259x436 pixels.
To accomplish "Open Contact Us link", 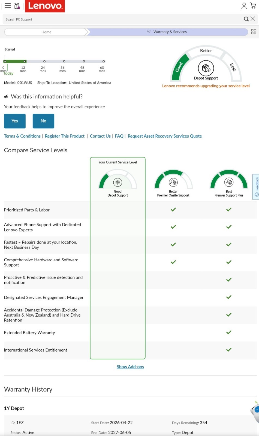I will pos(100,136).
